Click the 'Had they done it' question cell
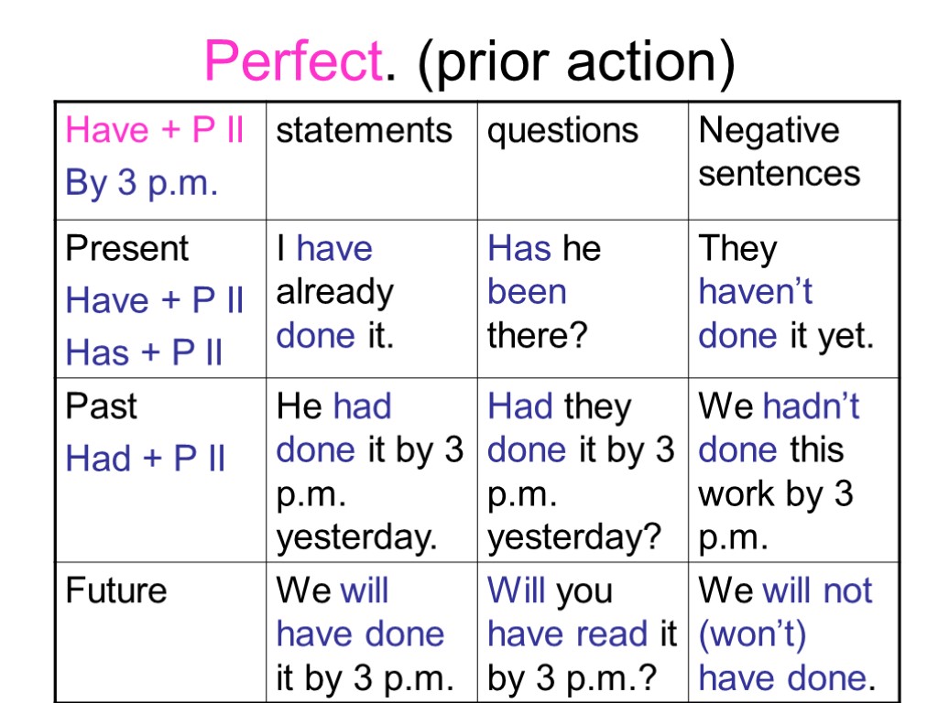938x703 pixels. [x=581, y=470]
